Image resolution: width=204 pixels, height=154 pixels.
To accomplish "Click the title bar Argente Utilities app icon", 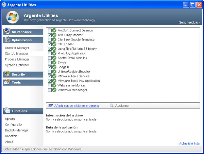I will pyautogui.click(x=4, y=5).
